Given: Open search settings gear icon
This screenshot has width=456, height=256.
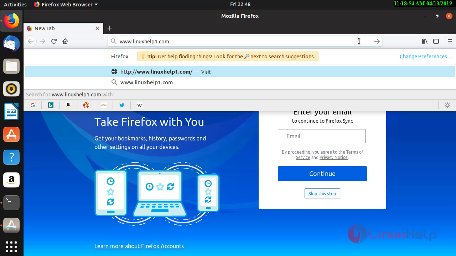Looking at the screenshot, I should (x=447, y=105).
